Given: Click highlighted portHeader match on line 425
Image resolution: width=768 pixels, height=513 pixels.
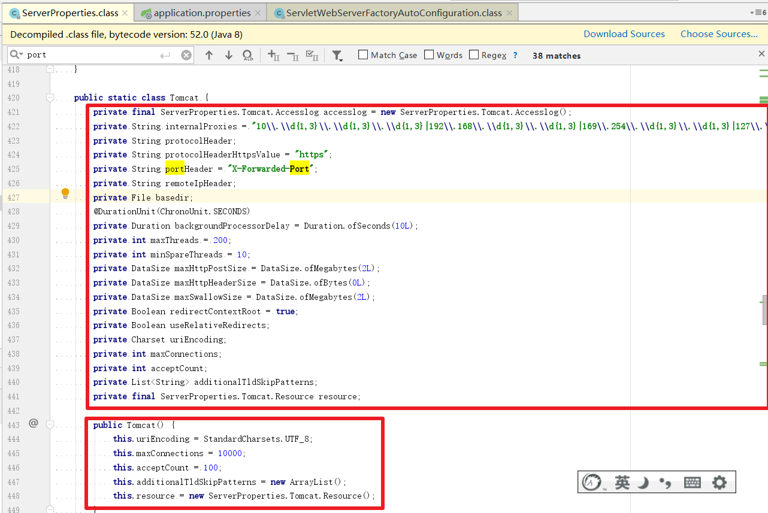Looking at the screenshot, I should point(174,169).
